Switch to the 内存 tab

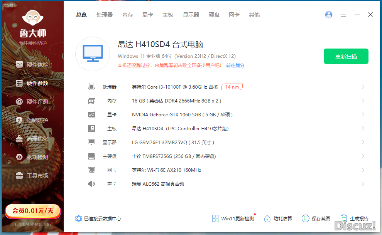[x=128, y=15]
